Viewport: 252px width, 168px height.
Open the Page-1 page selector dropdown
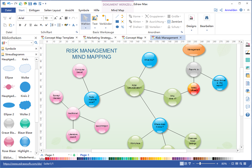click(69, 155)
